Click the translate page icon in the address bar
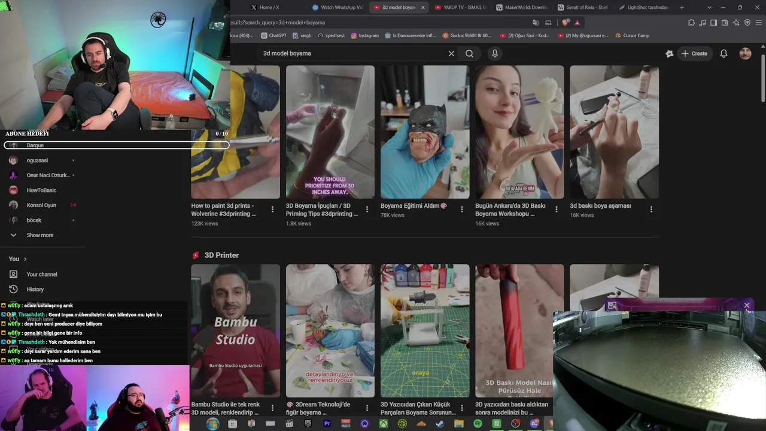 pyautogui.click(x=536, y=23)
